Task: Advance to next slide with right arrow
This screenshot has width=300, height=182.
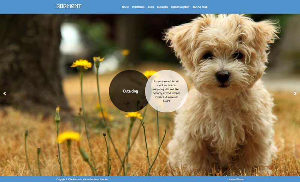Action: click(295, 94)
